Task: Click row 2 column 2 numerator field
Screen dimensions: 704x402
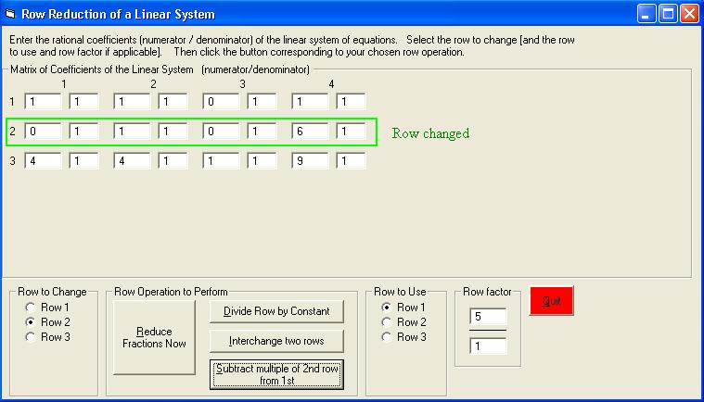Action: coord(132,132)
